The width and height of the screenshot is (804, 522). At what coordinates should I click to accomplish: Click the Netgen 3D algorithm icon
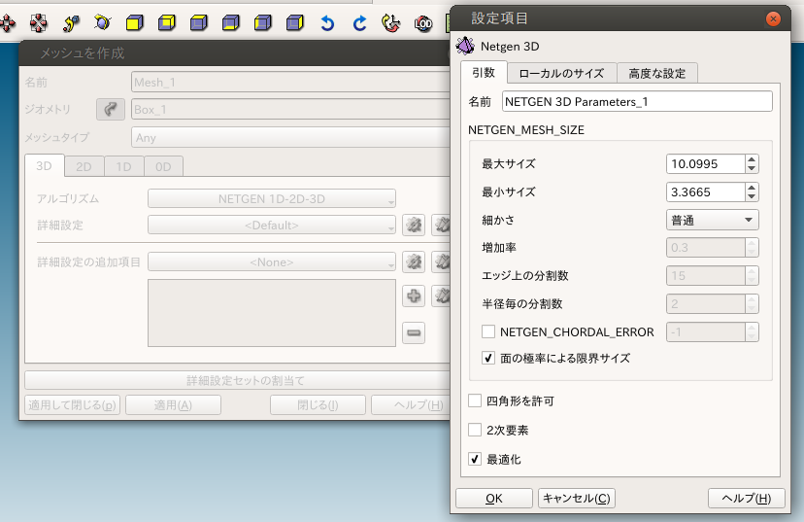(x=465, y=47)
